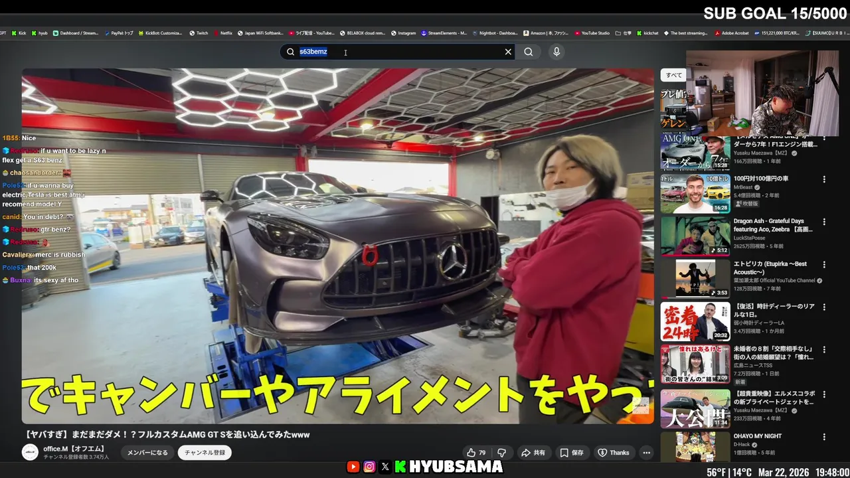850x478 pixels.
Task: Click the video title フルカスタムAMG GT S
Action: pyautogui.click(x=167, y=435)
